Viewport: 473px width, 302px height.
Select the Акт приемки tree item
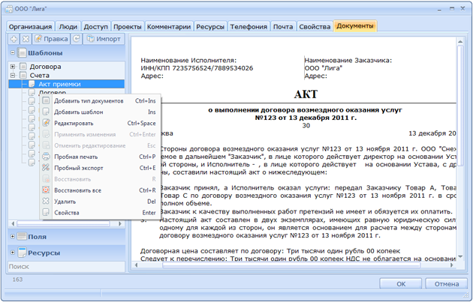(x=66, y=84)
